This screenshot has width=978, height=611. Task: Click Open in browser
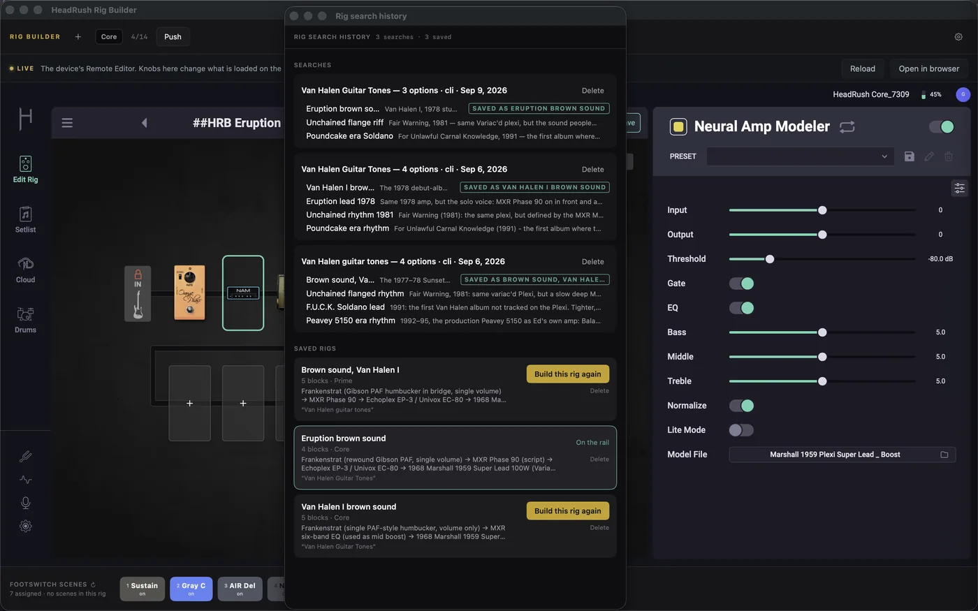(x=929, y=68)
